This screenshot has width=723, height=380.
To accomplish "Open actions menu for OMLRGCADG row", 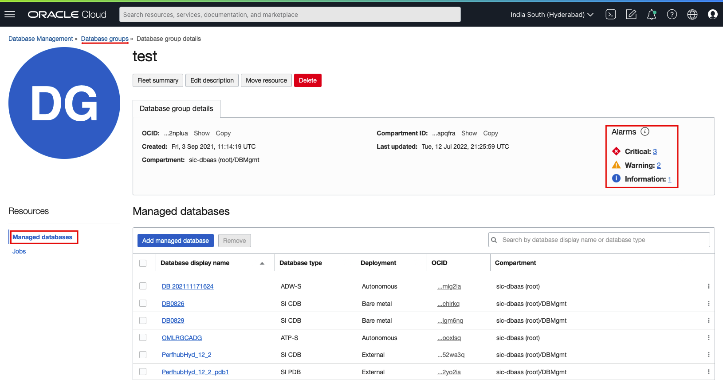I will pos(708,338).
